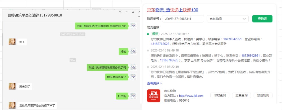Select the sent message '好的呢'

coord(122,96)
